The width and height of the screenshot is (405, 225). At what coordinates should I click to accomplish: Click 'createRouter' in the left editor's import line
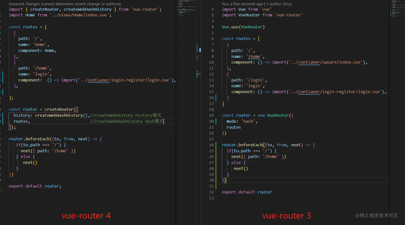pos(44,9)
